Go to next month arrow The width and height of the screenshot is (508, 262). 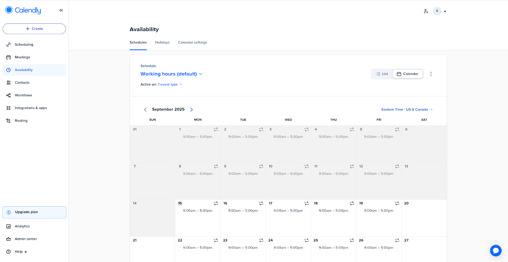click(x=191, y=110)
